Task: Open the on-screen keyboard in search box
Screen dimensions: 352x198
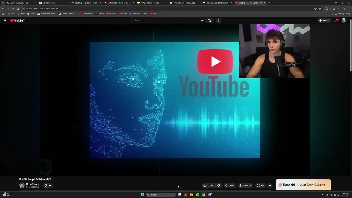Action: coord(202,20)
